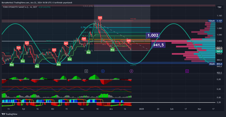Click the 1.040 price axis value
Viewport: 226px width, 117px height.
click(219, 35)
